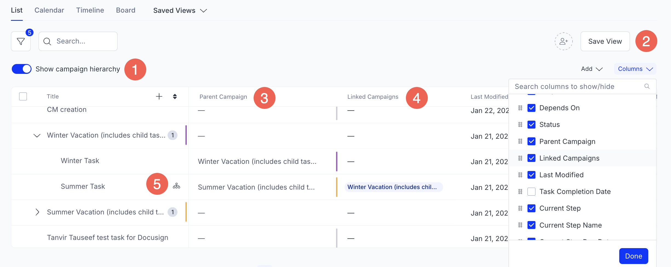The image size is (671, 267).
Task: Uncheck the Linked Campaigns column checkbox
Action: click(x=531, y=158)
